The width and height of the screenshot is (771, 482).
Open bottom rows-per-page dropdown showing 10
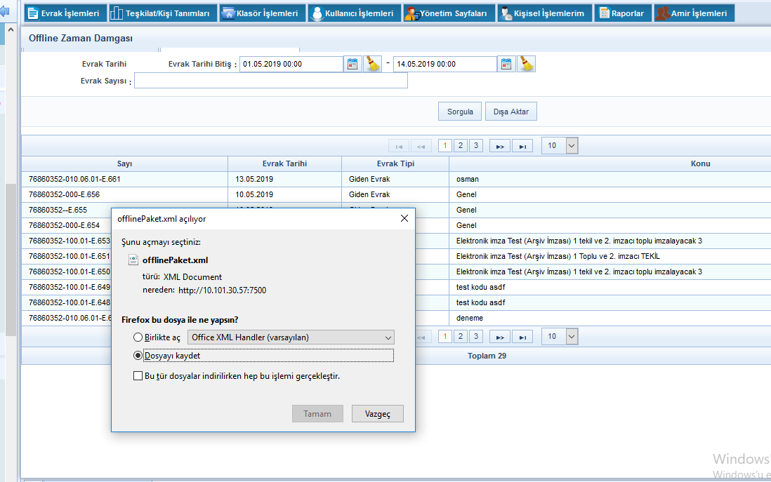561,337
